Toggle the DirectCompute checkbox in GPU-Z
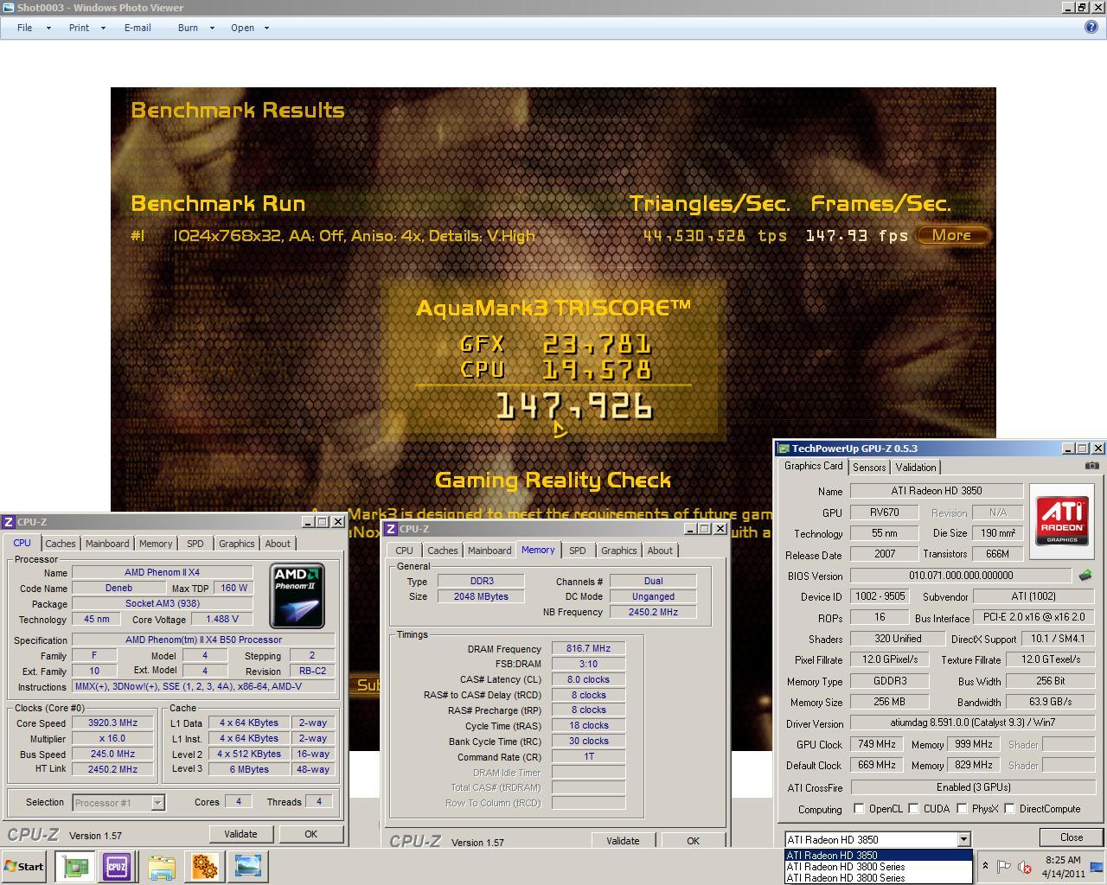This screenshot has width=1107, height=885. 1009,809
